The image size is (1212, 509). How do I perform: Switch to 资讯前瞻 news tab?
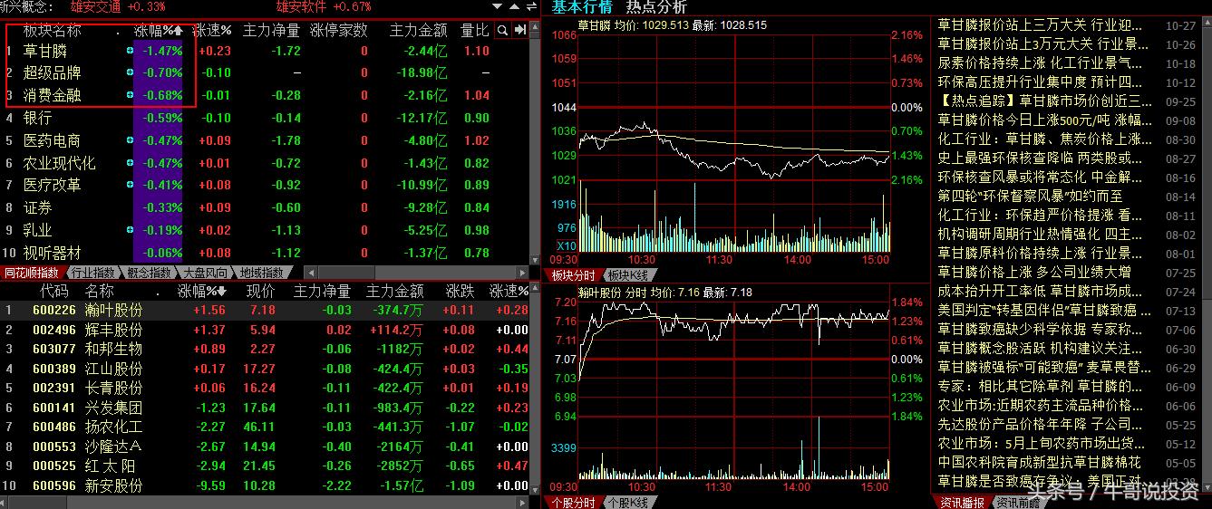[1017, 503]
